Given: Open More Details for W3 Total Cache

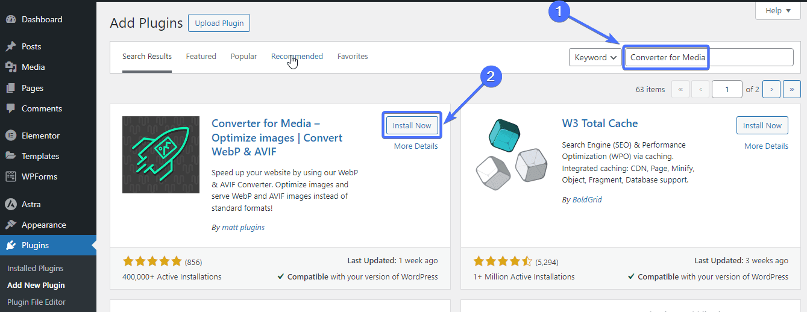Looking at the screenshot, I should click(x=766, y=146).
